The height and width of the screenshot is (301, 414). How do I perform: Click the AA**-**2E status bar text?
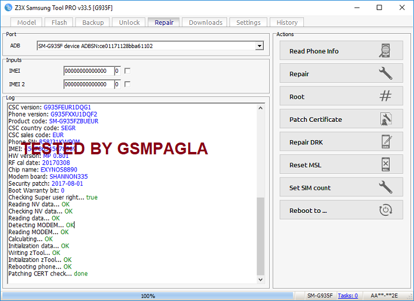[x=384, y=296]
